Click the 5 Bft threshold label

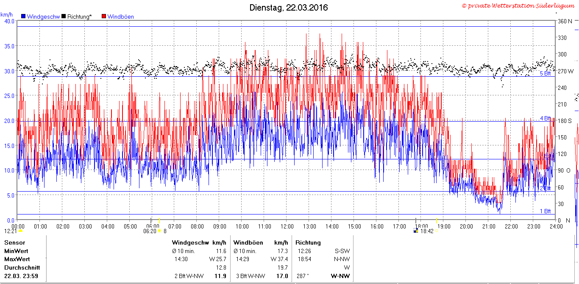[545, 74]
